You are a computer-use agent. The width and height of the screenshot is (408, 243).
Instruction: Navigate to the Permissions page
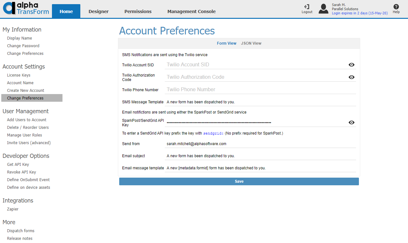pos(138,11)
